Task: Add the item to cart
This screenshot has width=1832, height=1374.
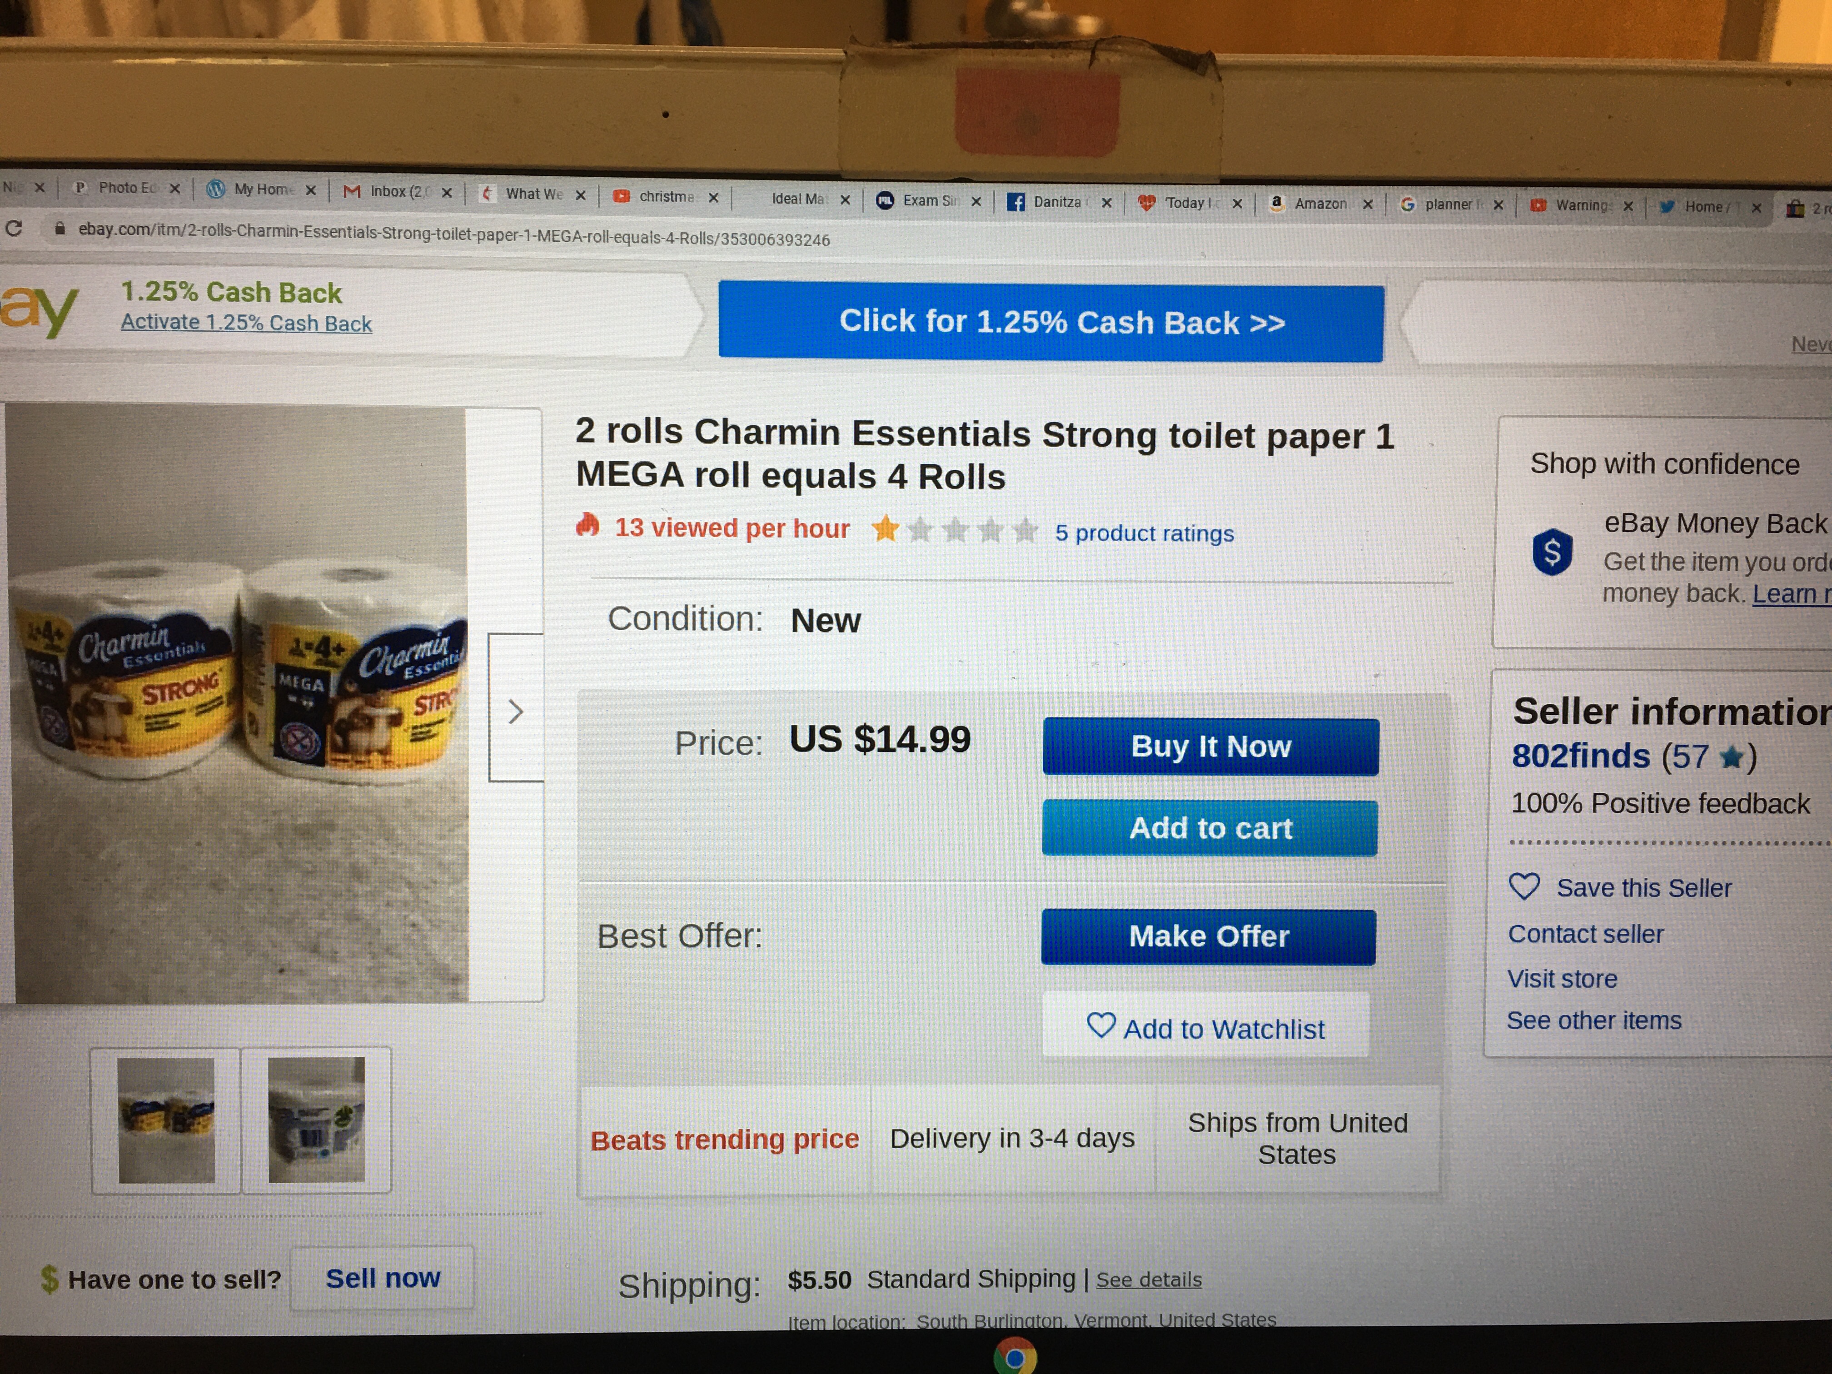Action: pyautogui.click(x=1210, y=827)
